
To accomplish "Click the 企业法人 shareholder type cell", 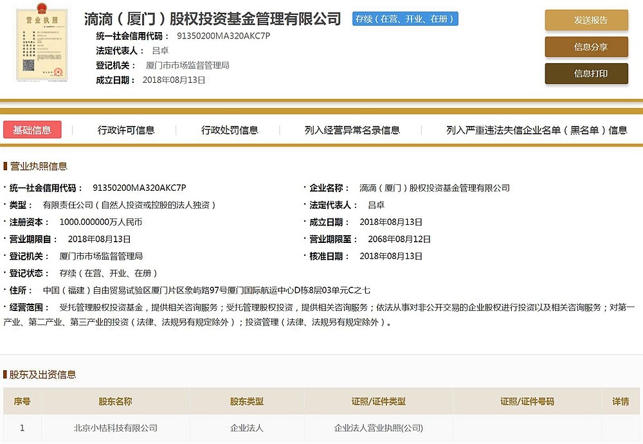I will pyautogui.click(x=247, y=428).
